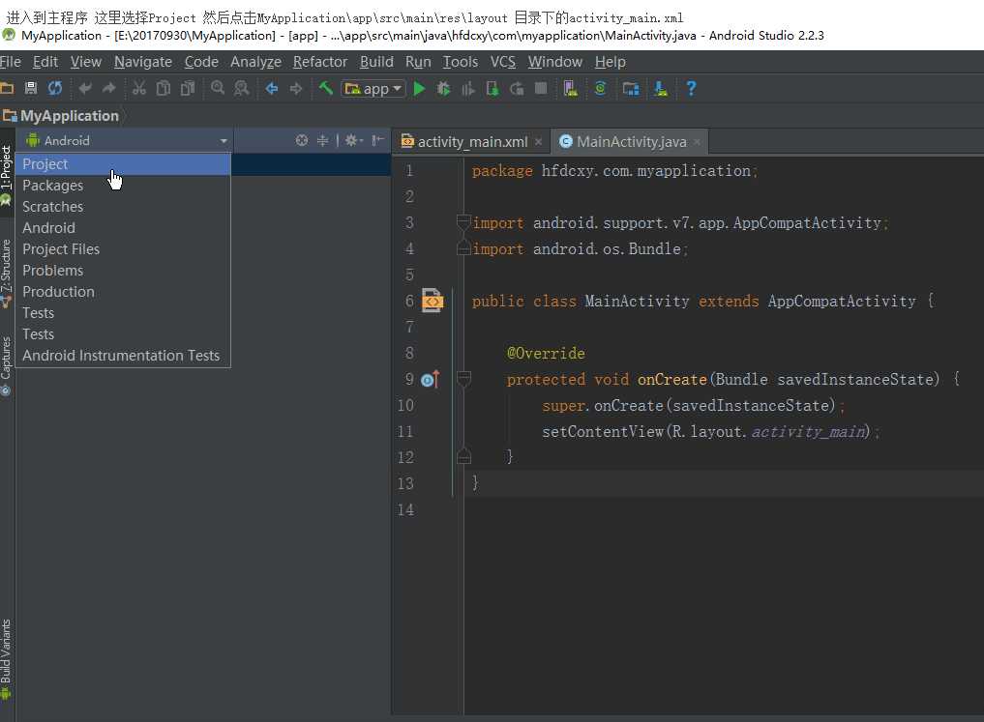Hide the project tool window
This screenshot has height=722, width=984.
(377, 140)
